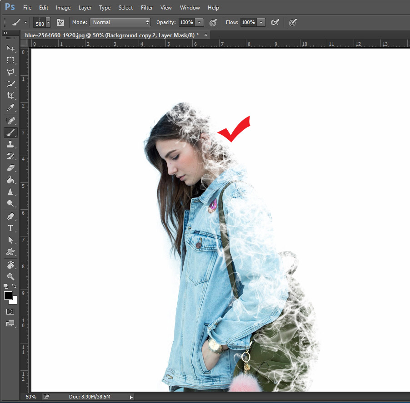This screenshot has height=403, width=410.
Task: Select the Zoom tool
Action: (10, 276)
